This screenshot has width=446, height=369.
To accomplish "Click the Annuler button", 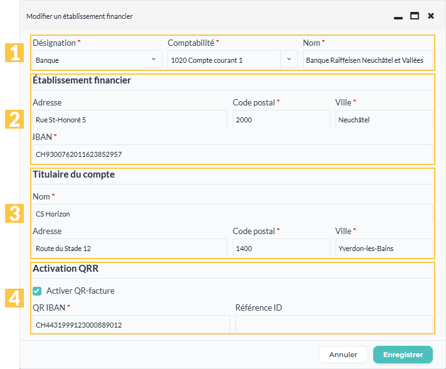I will coord(343,355).
